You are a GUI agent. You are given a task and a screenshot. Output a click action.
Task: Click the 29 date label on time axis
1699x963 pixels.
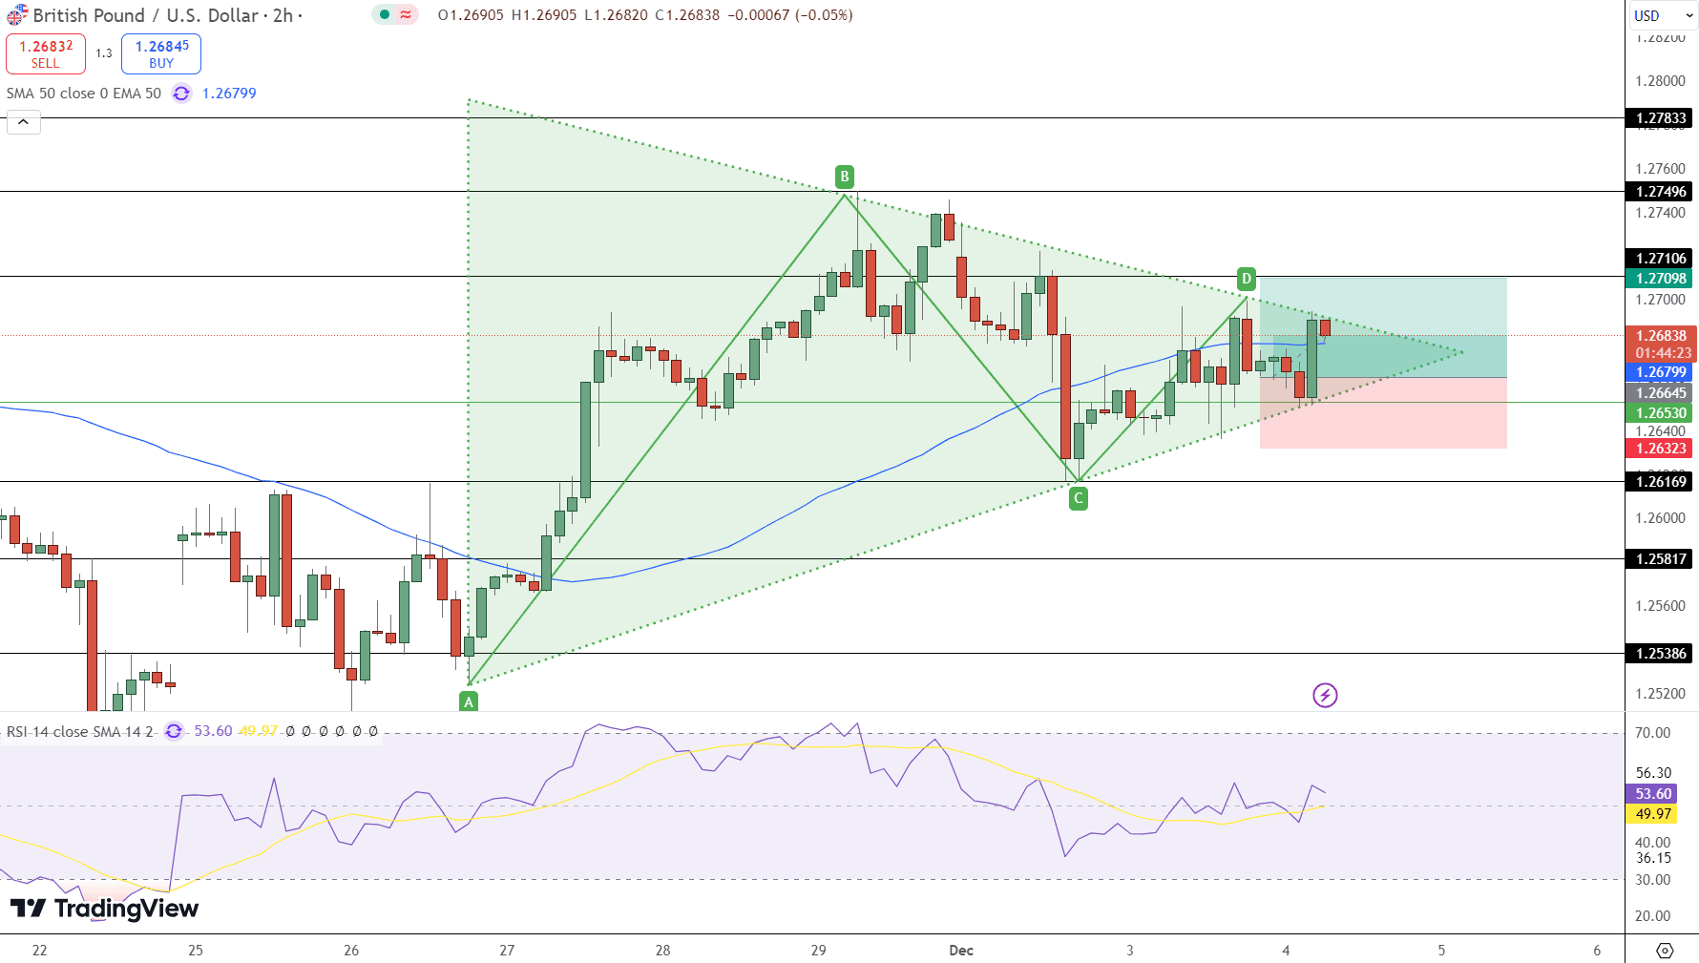818,950
